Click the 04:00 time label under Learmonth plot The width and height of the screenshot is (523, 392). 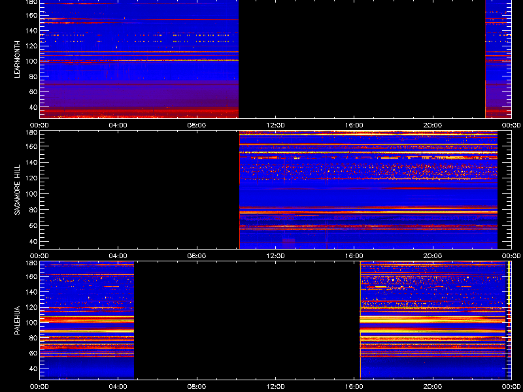(x=118, y=125)
